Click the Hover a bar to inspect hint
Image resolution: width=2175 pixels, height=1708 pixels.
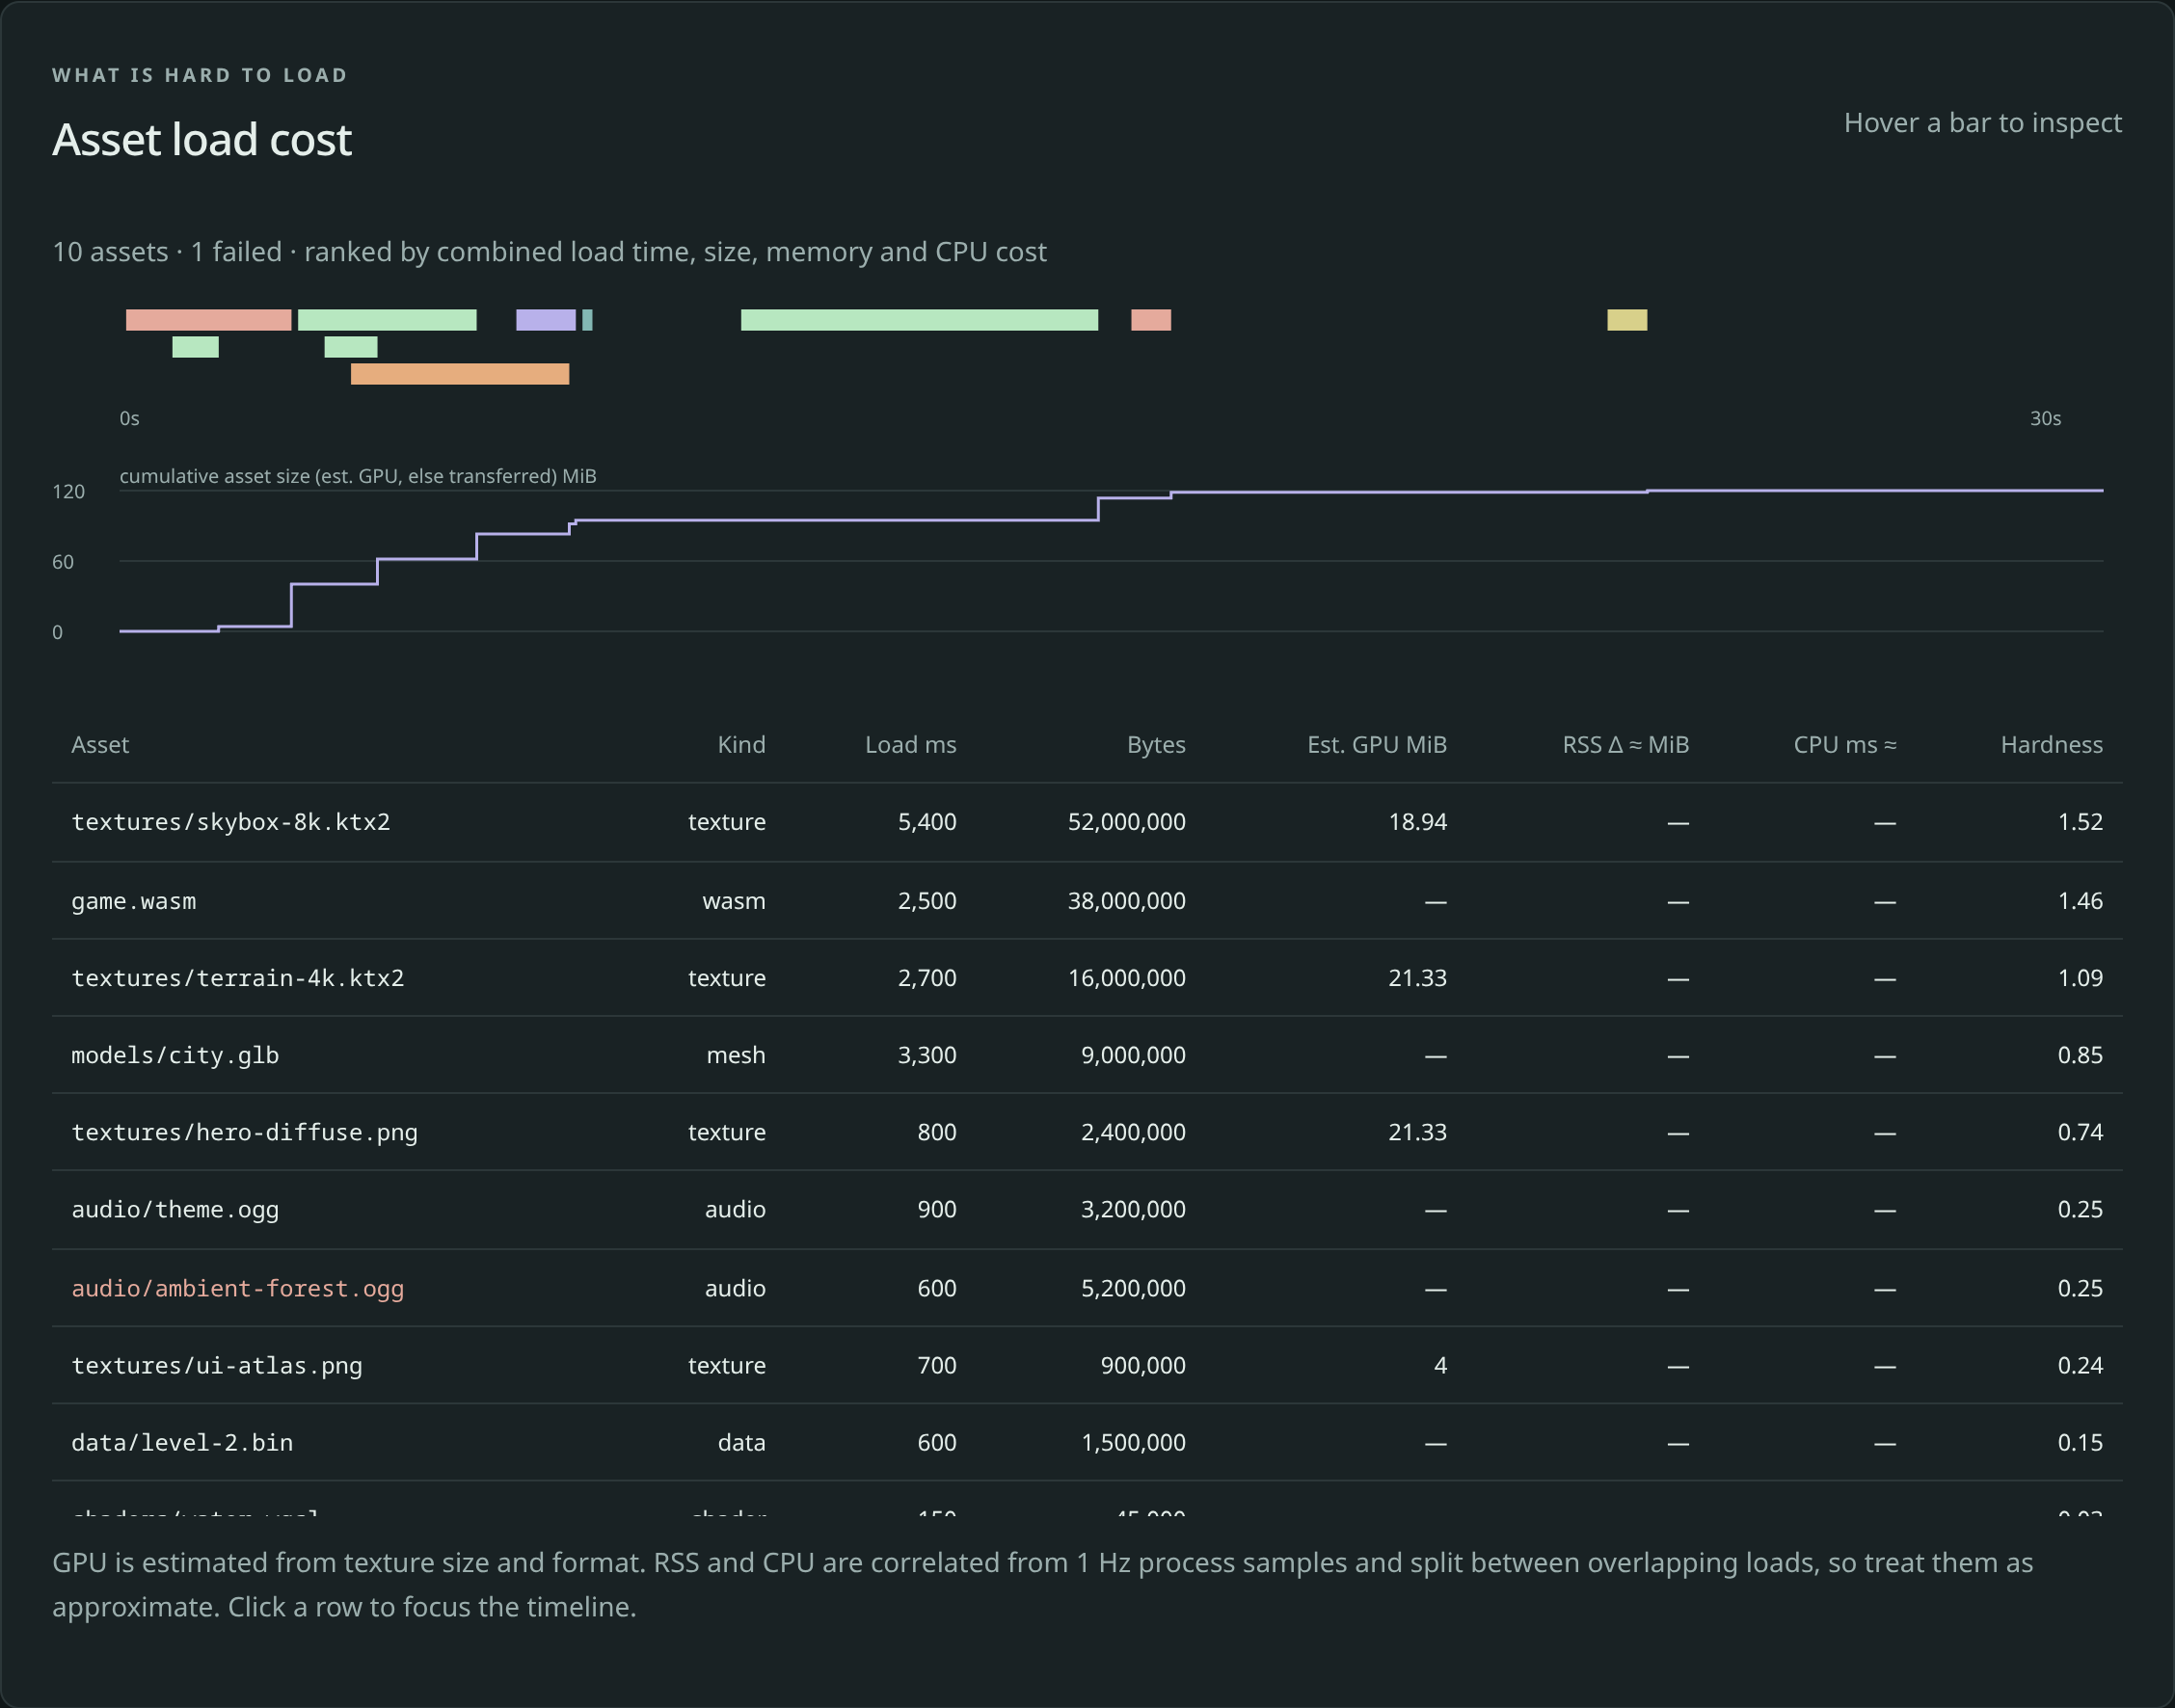1982,123
